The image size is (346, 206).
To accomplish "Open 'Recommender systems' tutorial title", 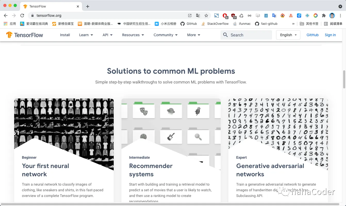I will point(151,170).
